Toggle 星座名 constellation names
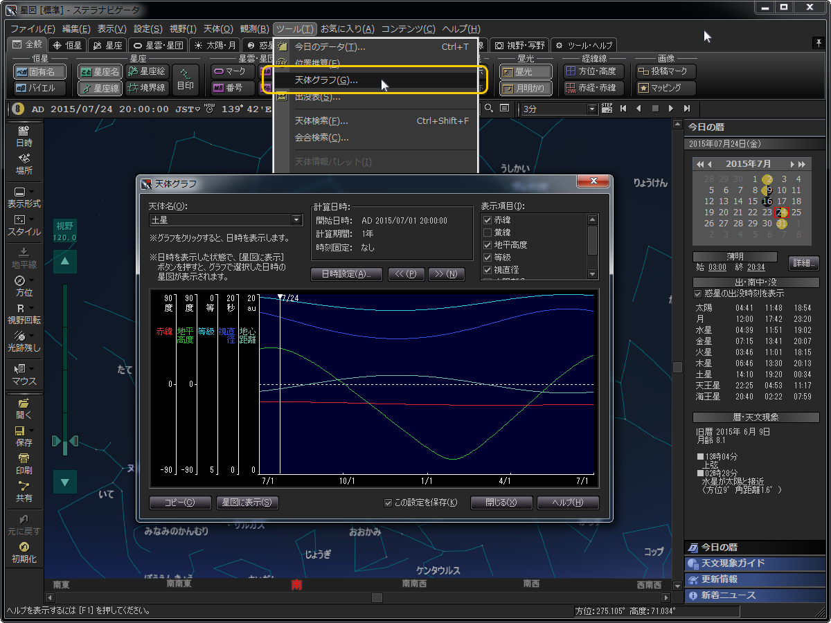 tap(100, 71)
